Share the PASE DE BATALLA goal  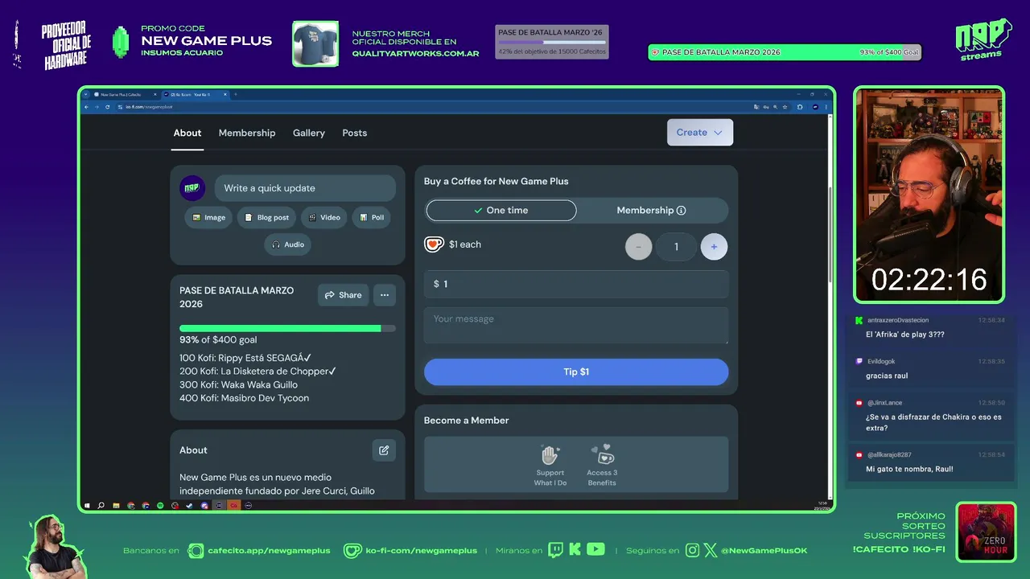point(343,295)
